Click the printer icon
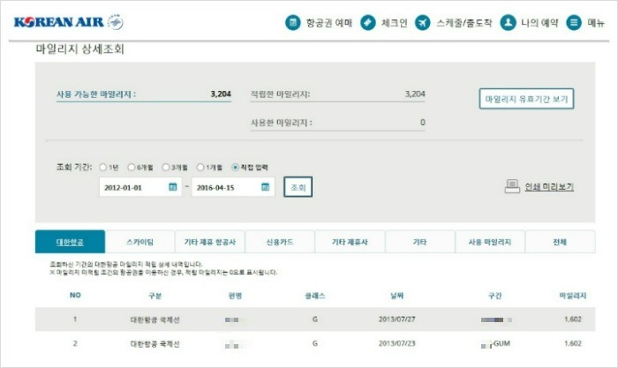 tap(512, 186)
